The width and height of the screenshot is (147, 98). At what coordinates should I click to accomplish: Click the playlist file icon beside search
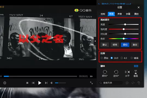point(127,83)
